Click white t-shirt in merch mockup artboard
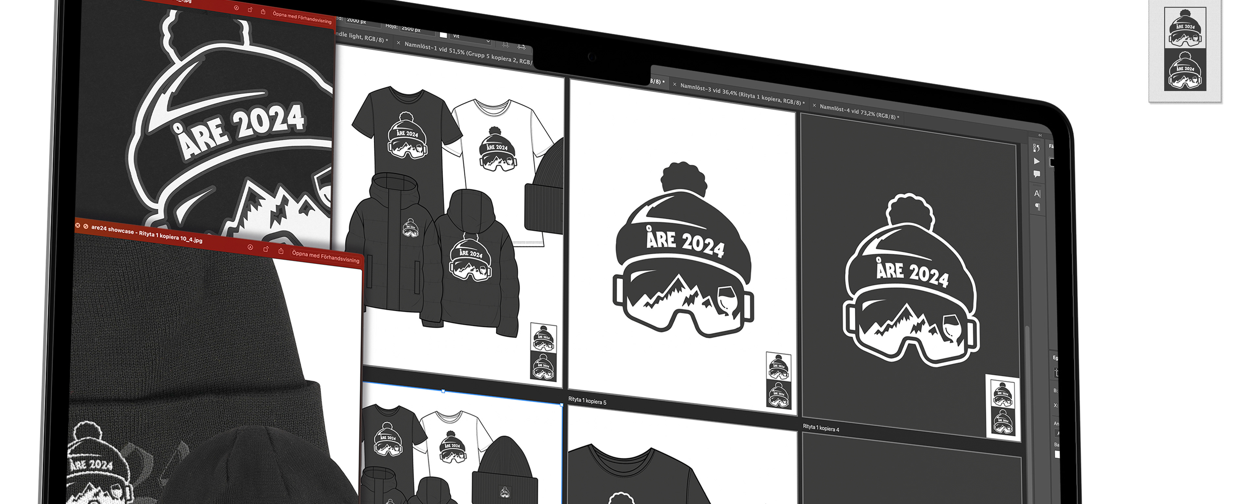Image resolution: width=1256 pixels, height=504 pixels. (x=502, y=161)
